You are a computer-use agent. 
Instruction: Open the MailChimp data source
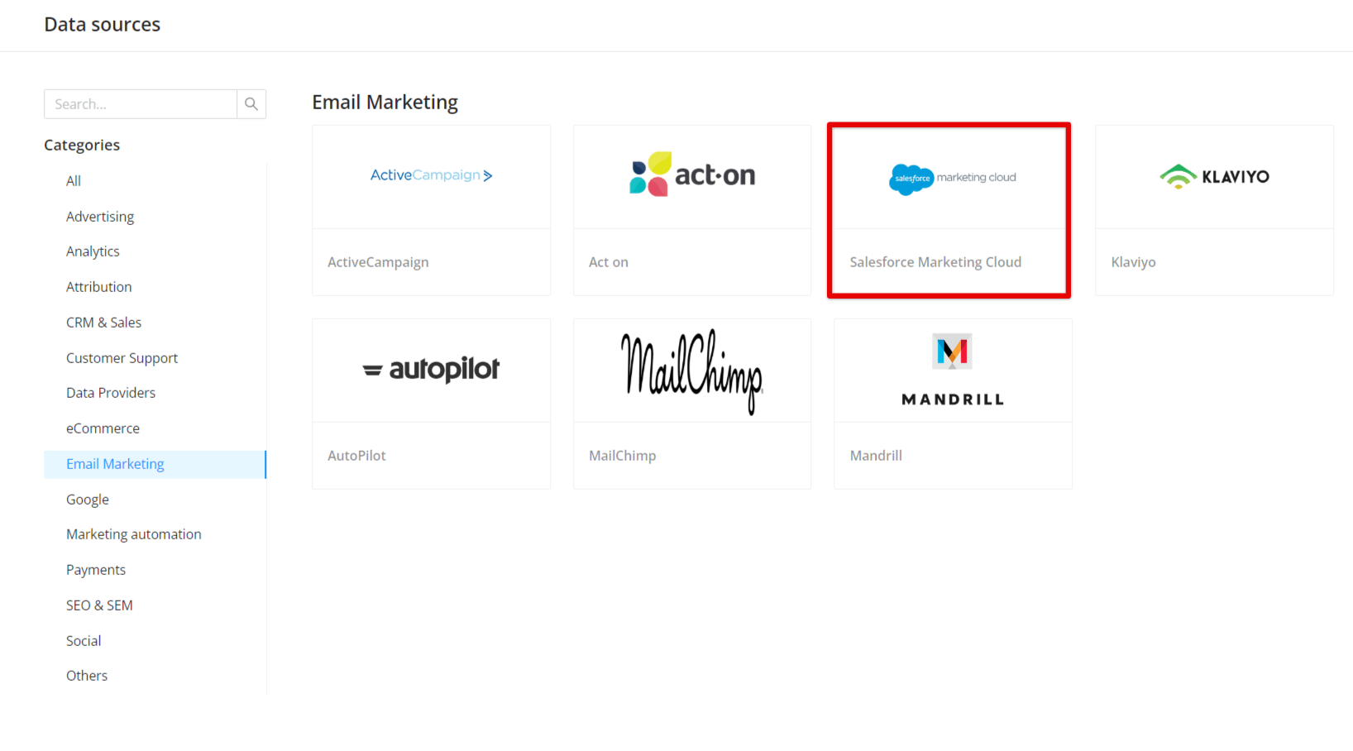[x=691, y=370]
